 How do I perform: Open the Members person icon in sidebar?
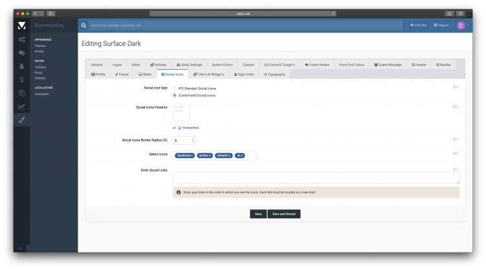click(21, 66)
